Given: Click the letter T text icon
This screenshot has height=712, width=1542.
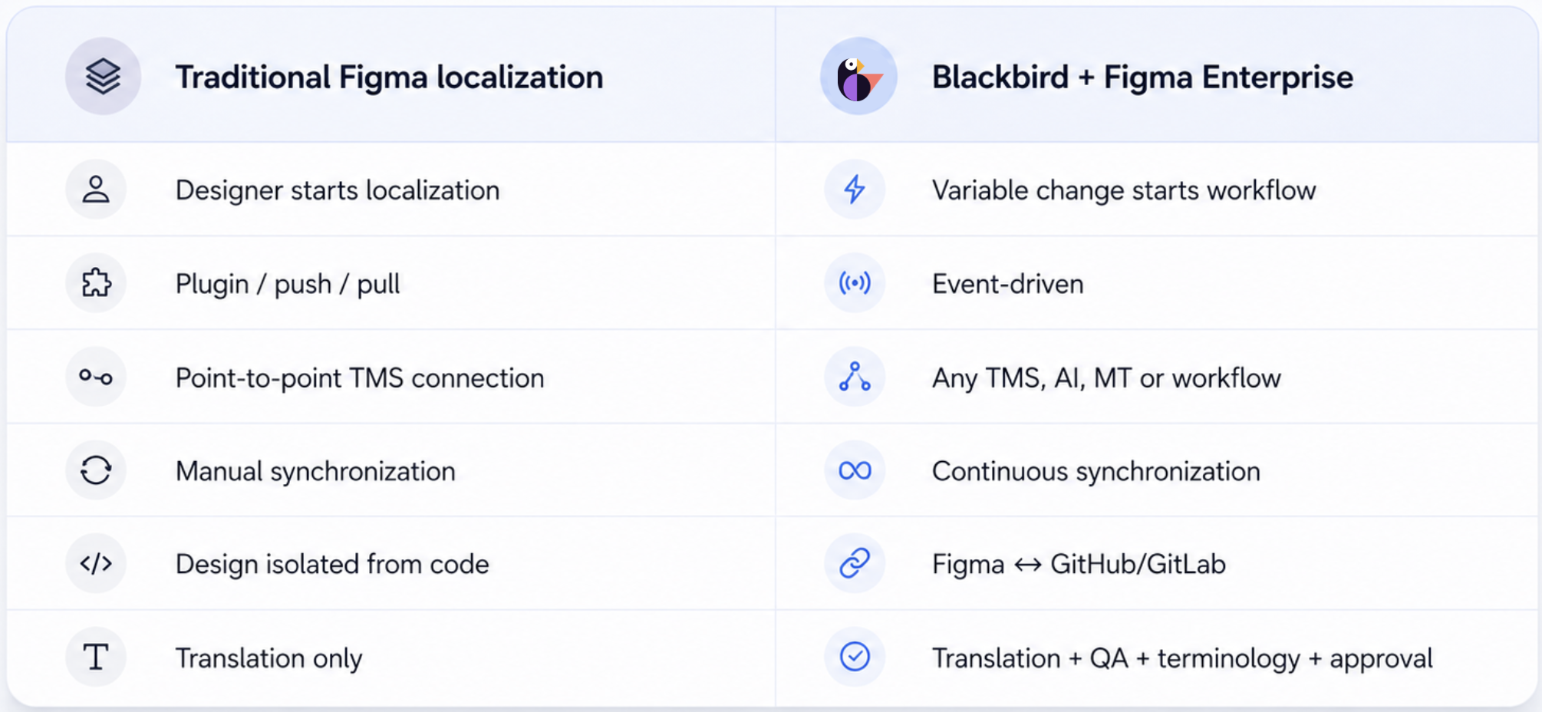Looking at the screenshot, I should pos(96,658).
